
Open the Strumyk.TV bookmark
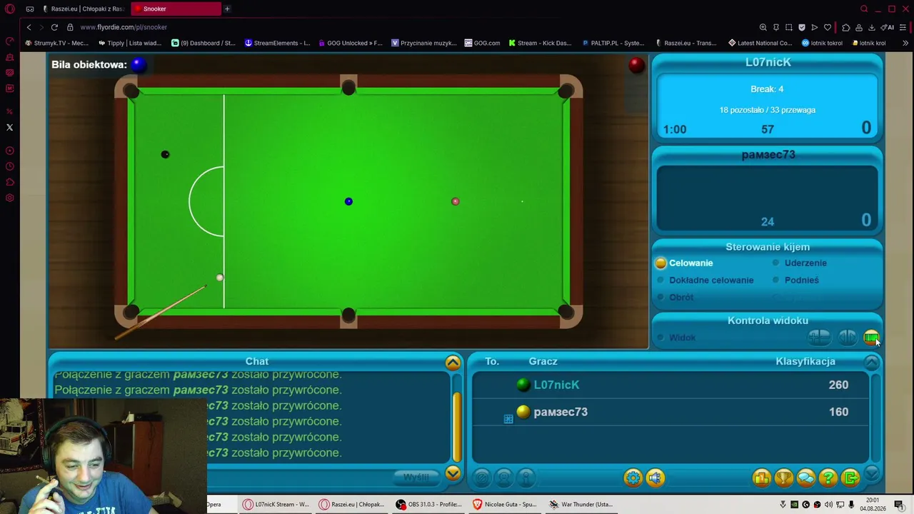56,43
